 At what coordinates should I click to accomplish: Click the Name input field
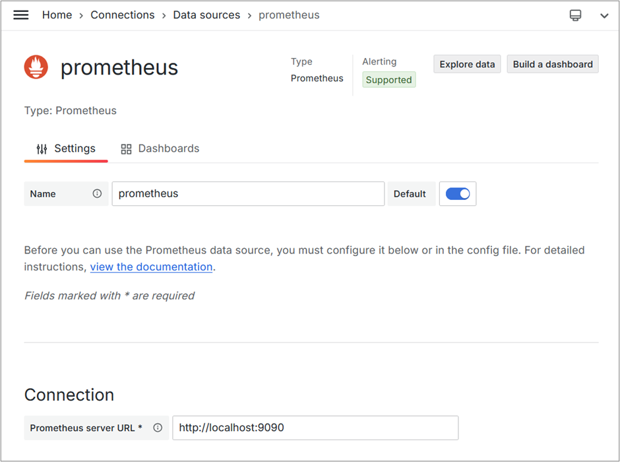pyautogui.click(x=248, y=194)
